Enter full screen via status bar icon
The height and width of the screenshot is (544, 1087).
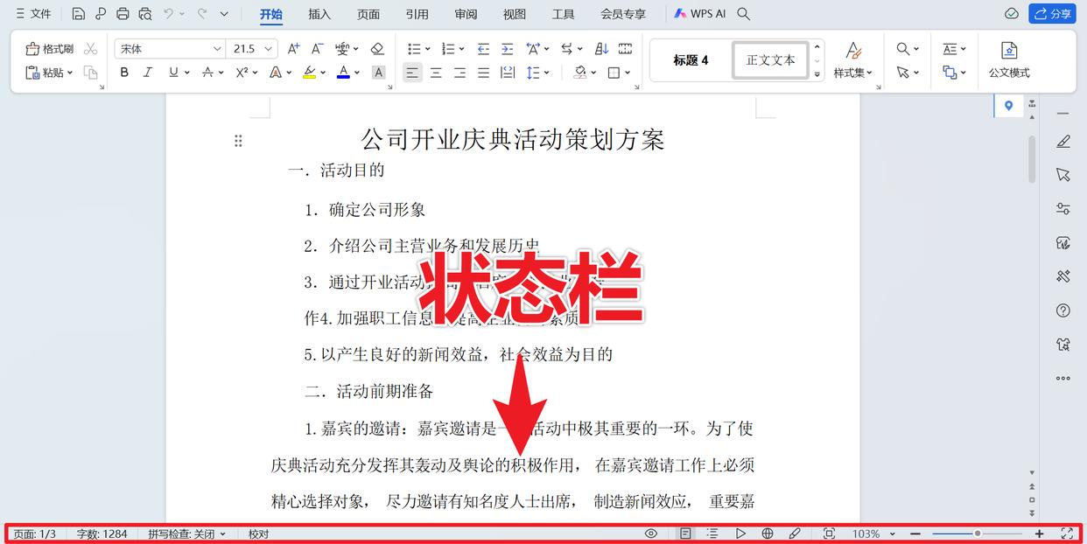coord(1067,533)
